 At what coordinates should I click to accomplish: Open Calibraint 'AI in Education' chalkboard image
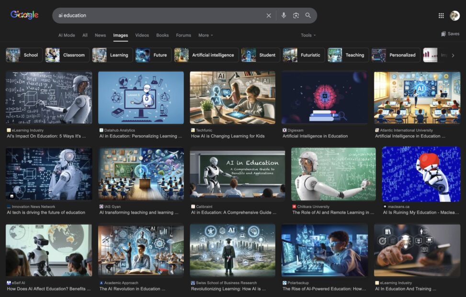pyautogui.click(x=238, y=174)
